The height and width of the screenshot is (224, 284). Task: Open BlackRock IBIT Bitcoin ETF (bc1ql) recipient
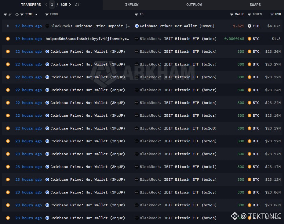pyautogui.click(x=178, y=167)
